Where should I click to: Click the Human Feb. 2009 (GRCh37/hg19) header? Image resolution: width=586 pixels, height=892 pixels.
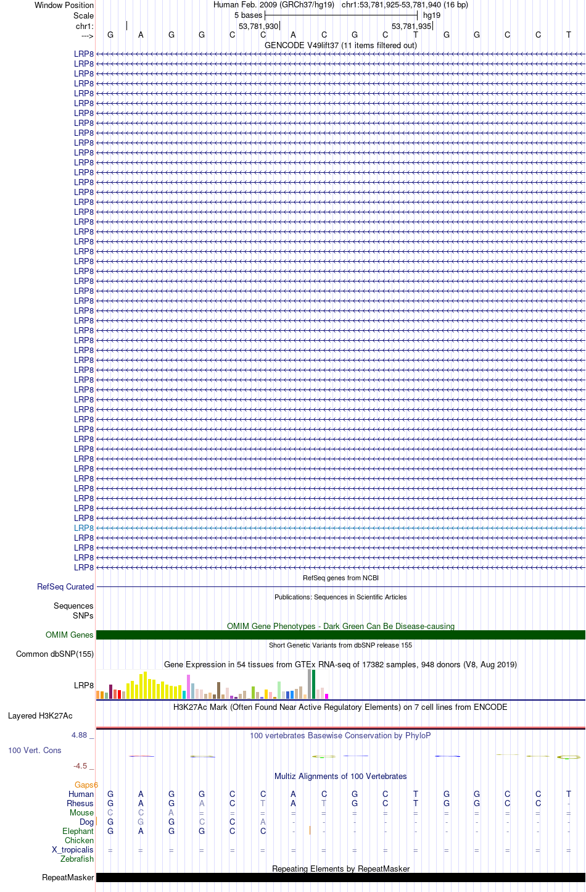pos(274,5)
